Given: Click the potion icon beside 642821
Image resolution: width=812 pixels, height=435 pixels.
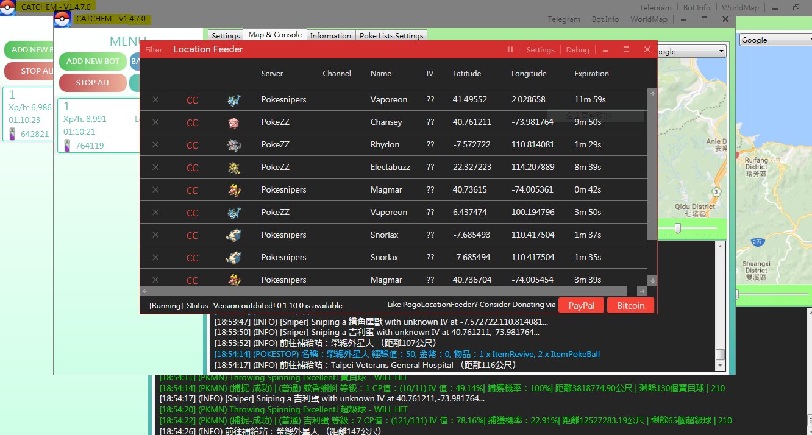Looking at the screenshot, I should pos(12,134).
